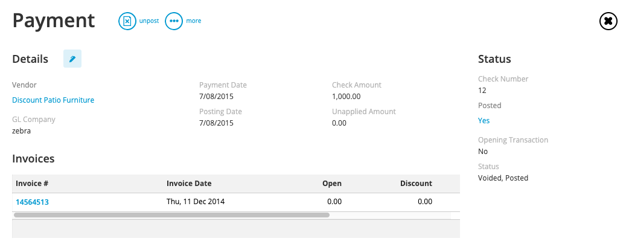Close the Payment panel with the X icon

[608, 21]
